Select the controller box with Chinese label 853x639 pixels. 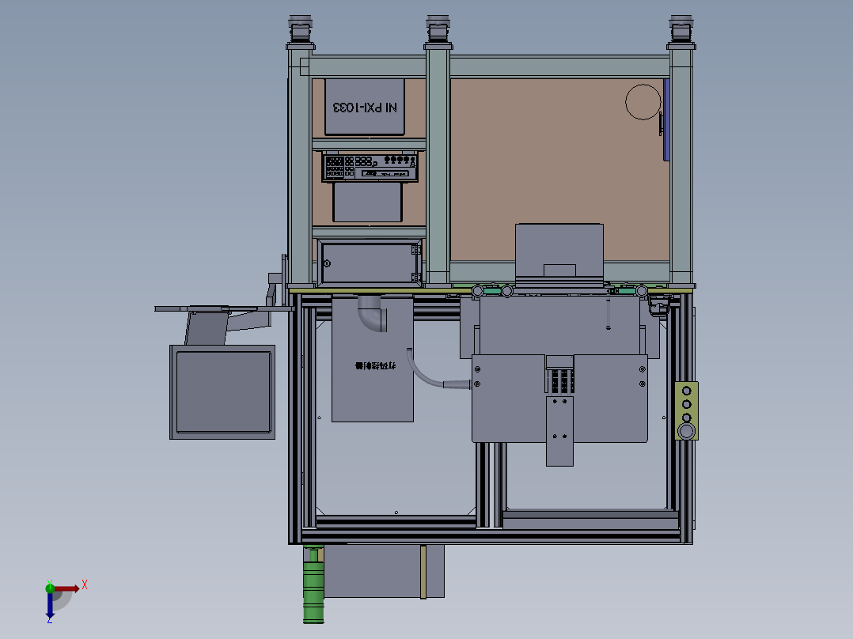[x=373, y=359]
